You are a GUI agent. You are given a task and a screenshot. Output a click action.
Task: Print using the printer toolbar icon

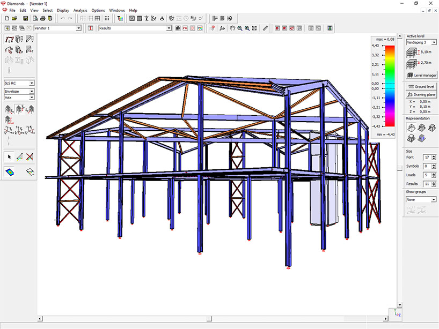point(42,18)
